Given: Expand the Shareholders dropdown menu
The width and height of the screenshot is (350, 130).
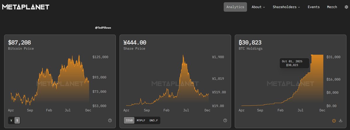Looking at the screenshot, I should click(286, 7).
